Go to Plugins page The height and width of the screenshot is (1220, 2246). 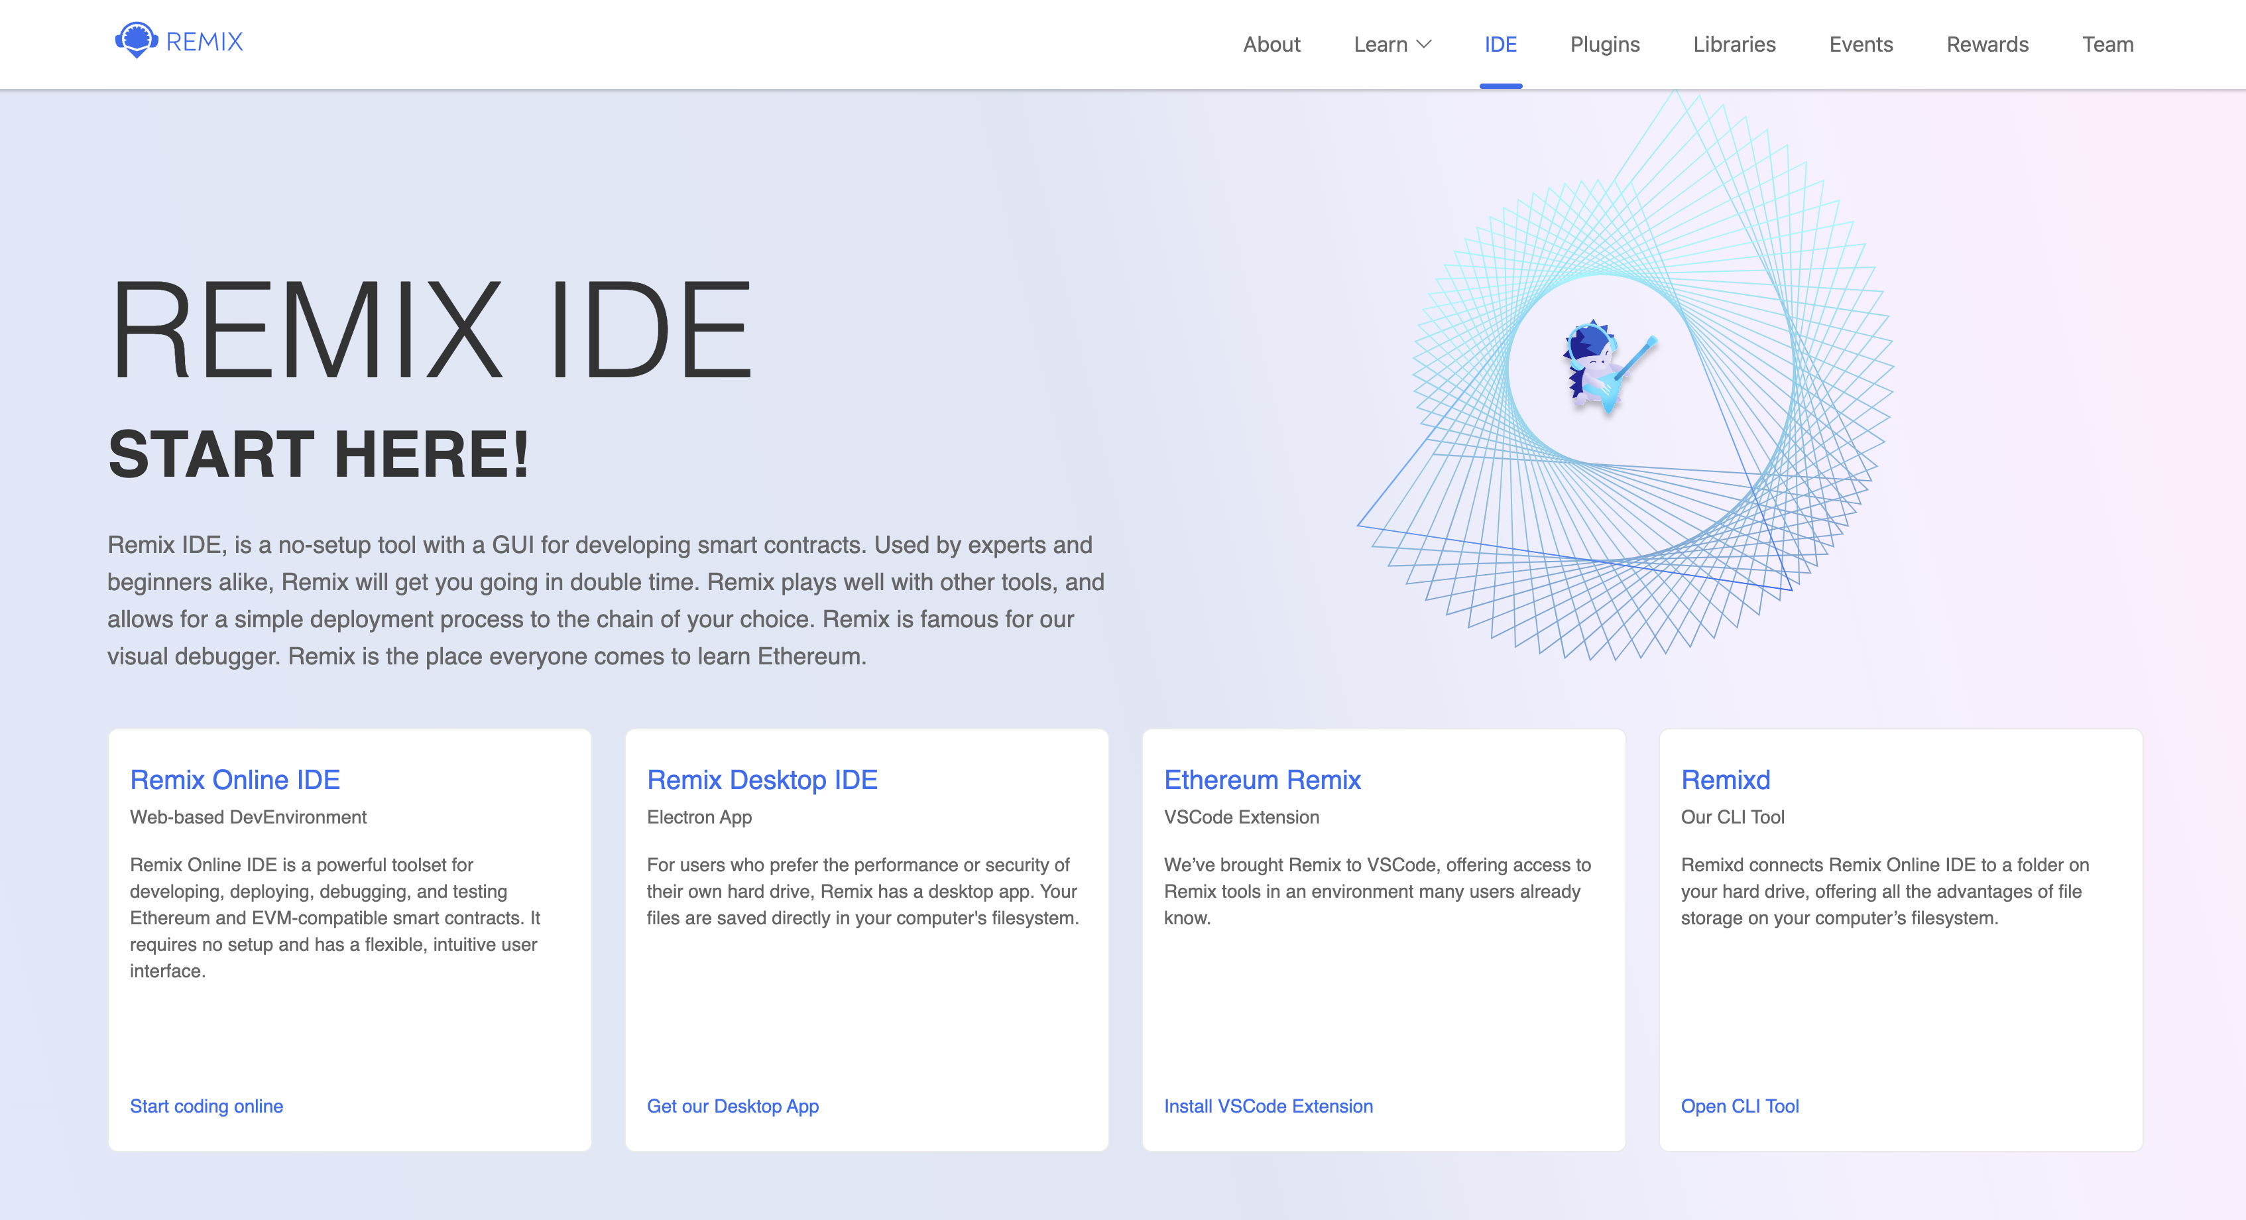pos(1604,44)
